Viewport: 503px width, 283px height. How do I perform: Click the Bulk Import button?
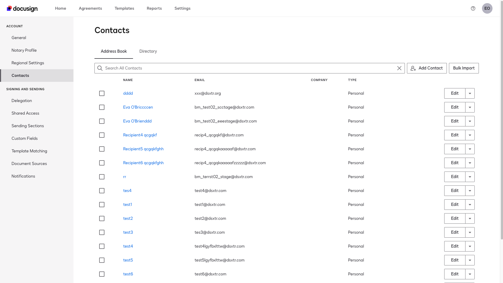tap(464, 68)
